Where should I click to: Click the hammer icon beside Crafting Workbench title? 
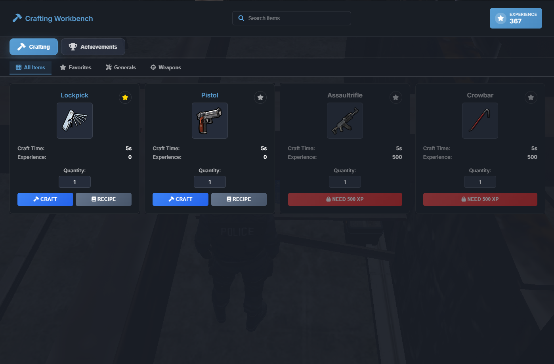pyautogui.click(x=17, y=18)
